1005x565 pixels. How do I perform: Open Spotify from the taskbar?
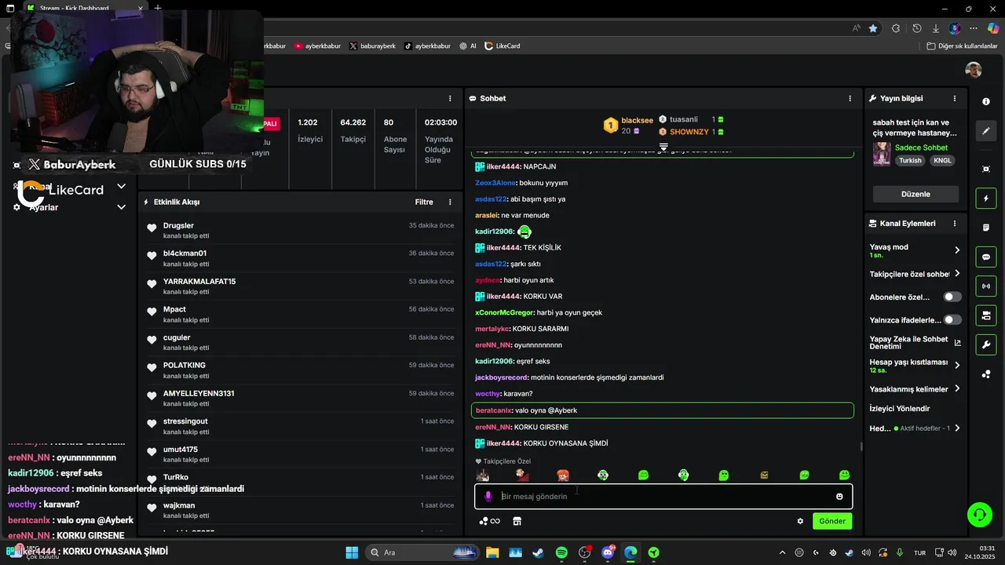pos(561,552)
